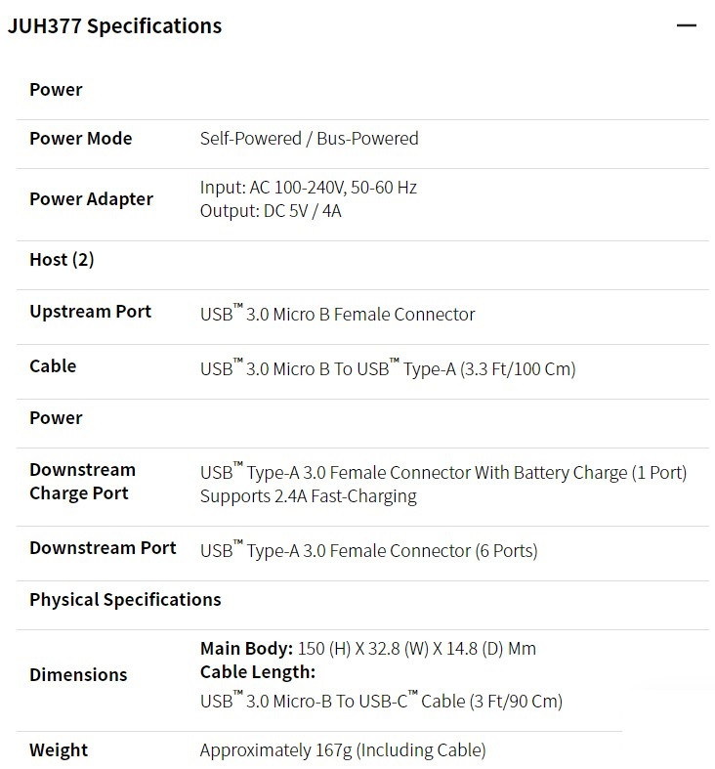Click the Input: AC 100-240V line

(309, 188)
